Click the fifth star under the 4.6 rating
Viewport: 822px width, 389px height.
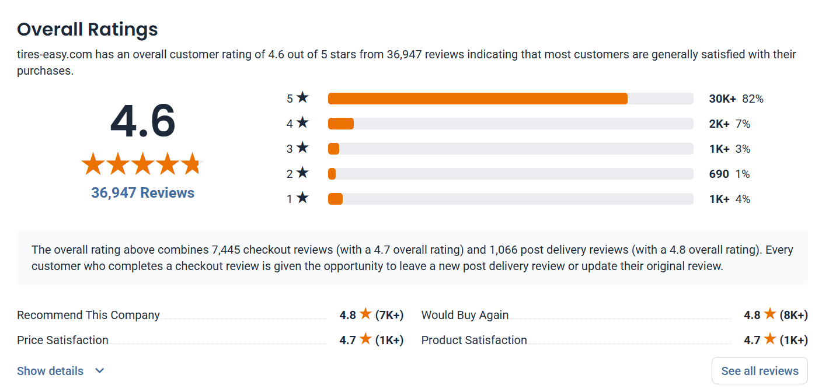(191, 164)
